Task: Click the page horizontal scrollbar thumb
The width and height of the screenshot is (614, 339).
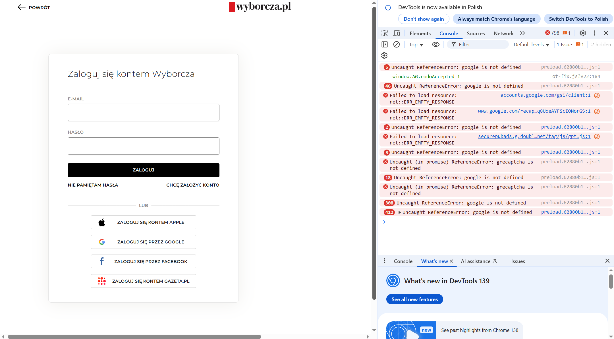Action: (x=134, y=337)
